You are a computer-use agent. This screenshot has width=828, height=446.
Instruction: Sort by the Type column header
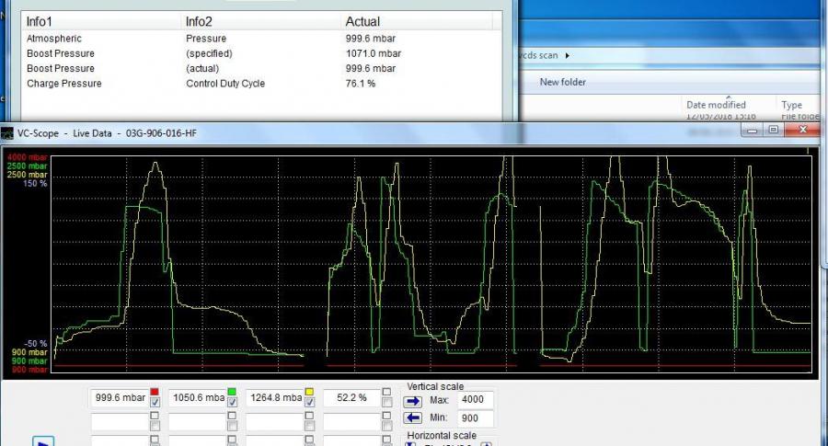tap(791, 105)
